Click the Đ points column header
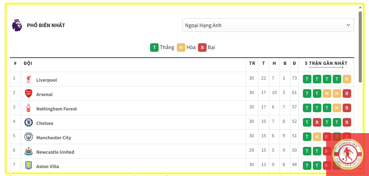Screen dimensions: 369x176 coord(294,63)
